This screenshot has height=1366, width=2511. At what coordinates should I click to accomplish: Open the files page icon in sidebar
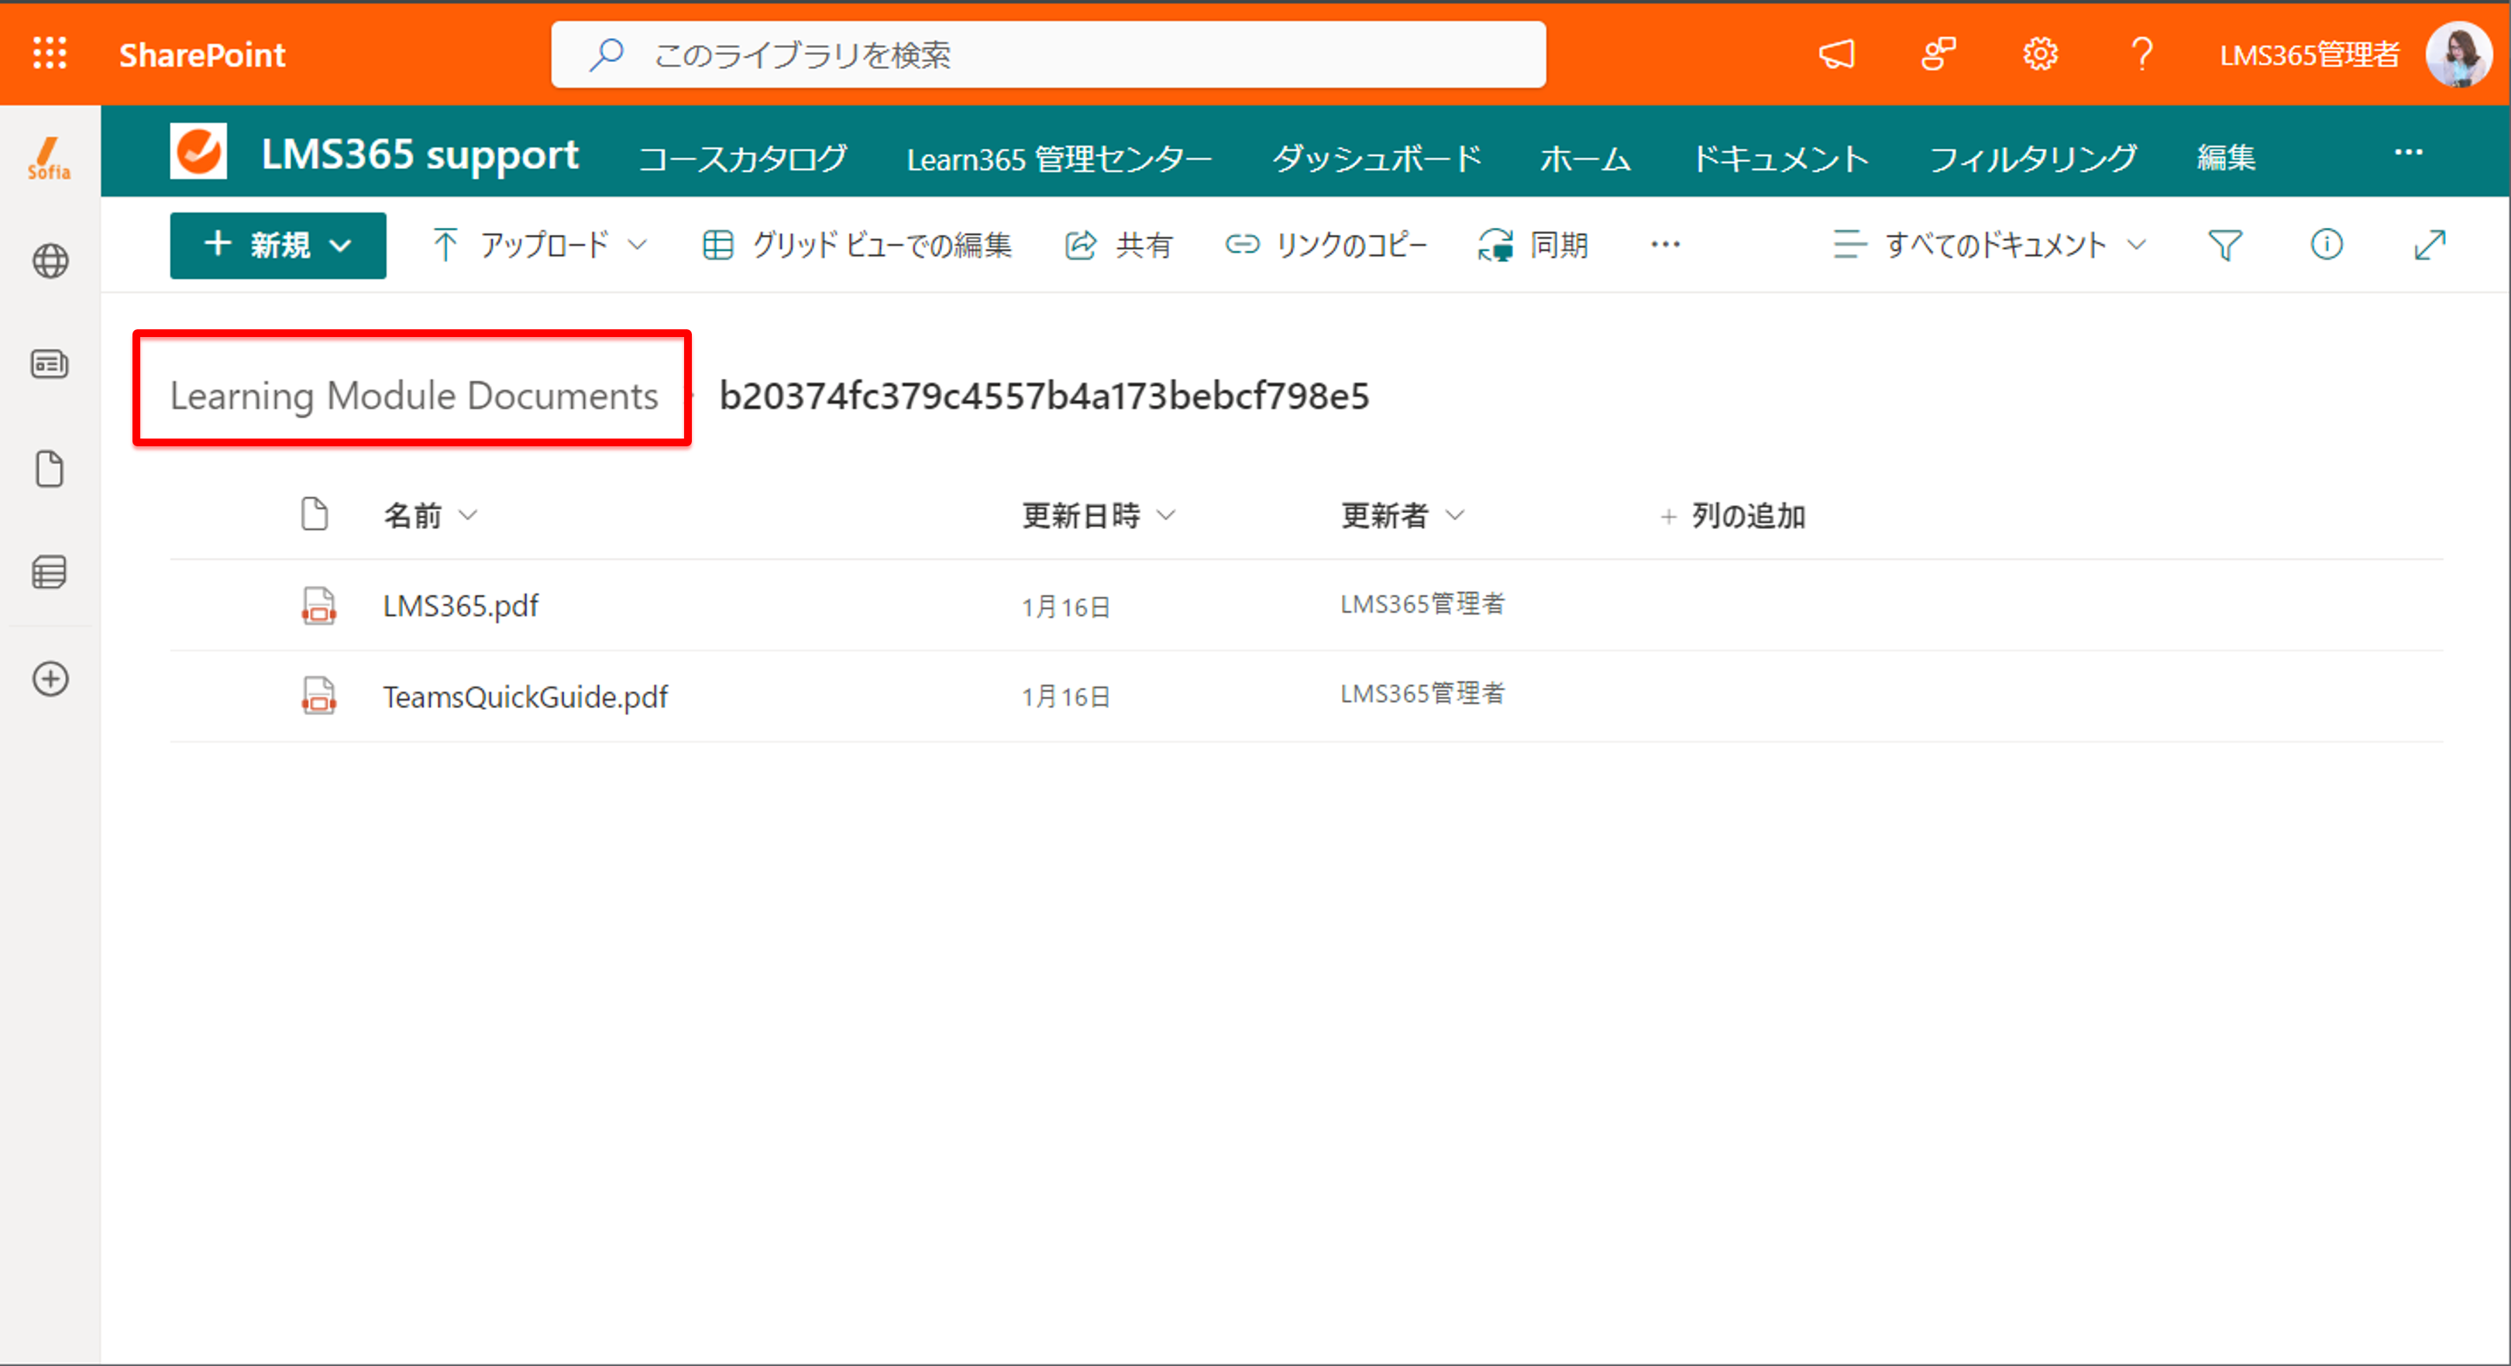(50, 469)
